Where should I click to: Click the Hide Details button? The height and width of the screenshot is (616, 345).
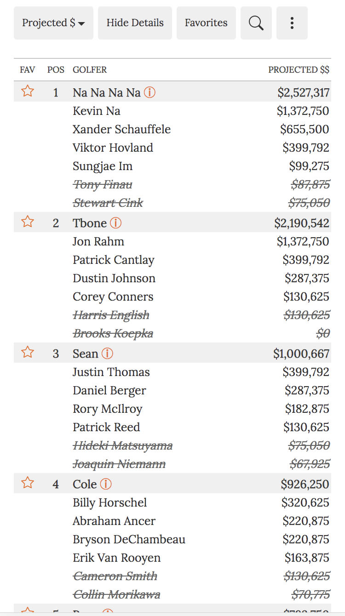[x=135, y=23]
